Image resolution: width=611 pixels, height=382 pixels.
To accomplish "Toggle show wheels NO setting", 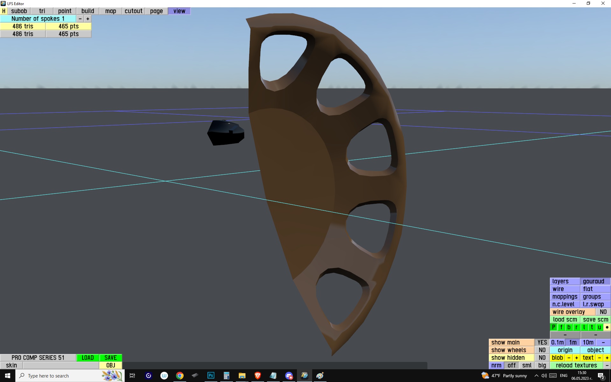I will [x=542, y=350].
